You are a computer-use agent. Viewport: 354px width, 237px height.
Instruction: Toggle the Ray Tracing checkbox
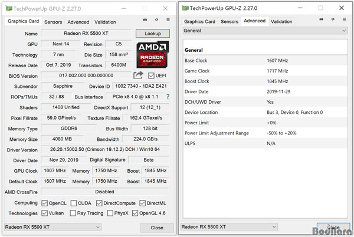[x=73, y=213]
